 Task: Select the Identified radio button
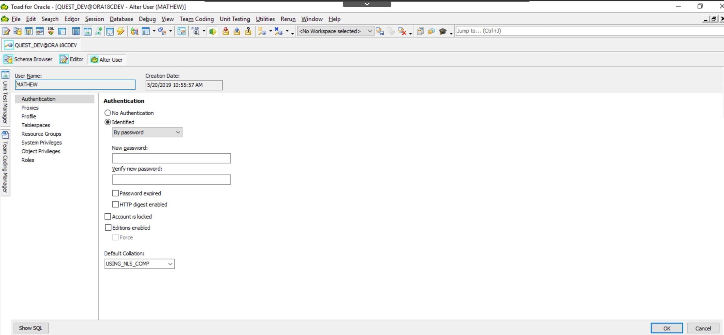(x=107, y=122)
